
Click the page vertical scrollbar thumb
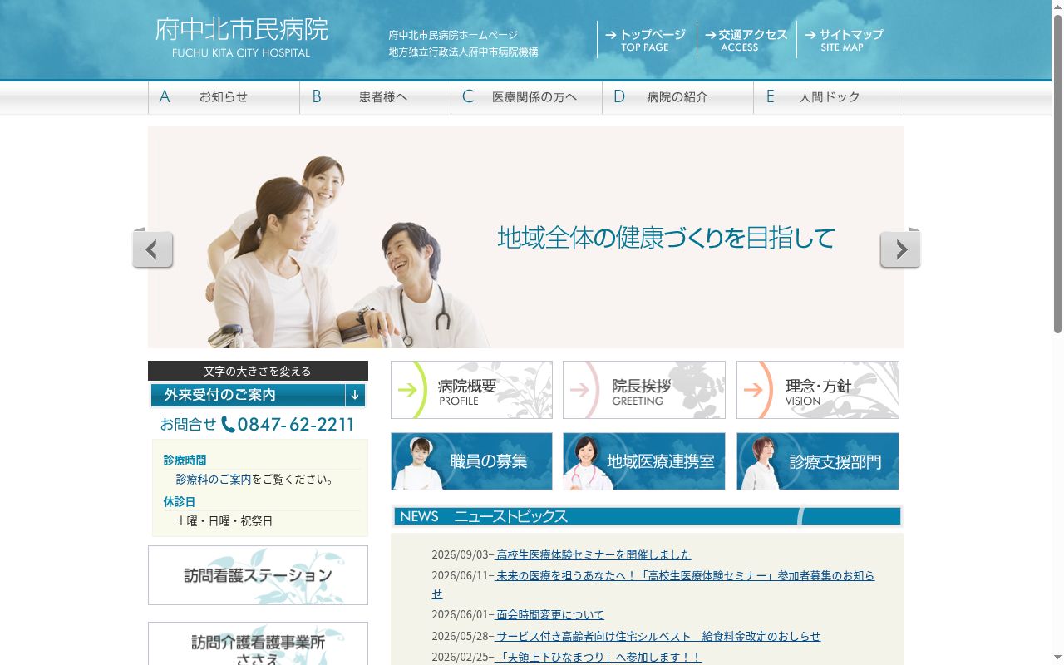[1057, 175]
